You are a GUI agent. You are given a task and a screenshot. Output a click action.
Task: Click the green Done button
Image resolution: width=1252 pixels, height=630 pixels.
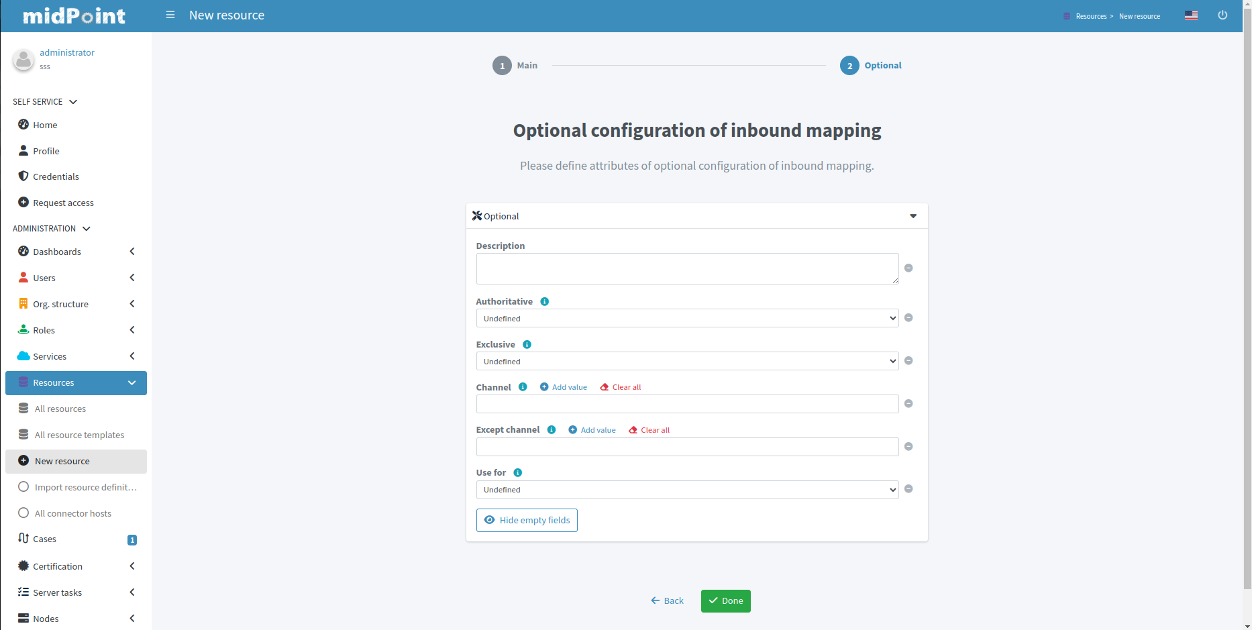(x=725, y=601)
